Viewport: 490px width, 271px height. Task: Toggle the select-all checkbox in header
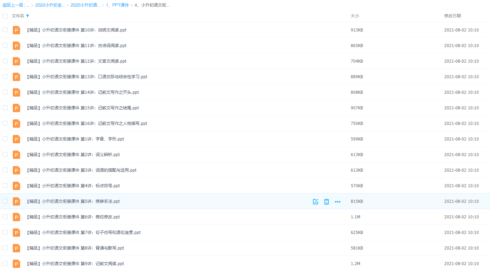pos(5,16)
